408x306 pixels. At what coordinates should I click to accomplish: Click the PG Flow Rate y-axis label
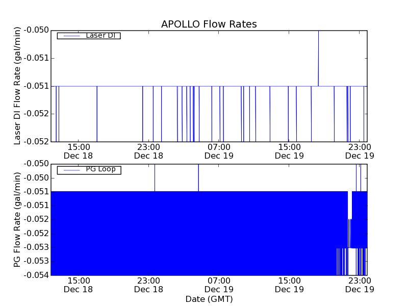point(17,219)
